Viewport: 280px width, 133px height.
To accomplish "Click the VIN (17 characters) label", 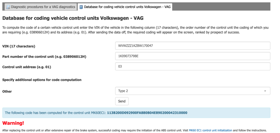I will [x=19, y=46].
